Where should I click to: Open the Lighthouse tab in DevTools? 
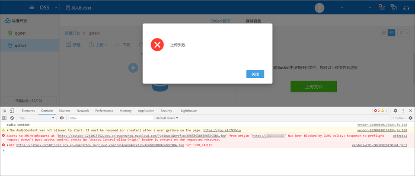pos(189,111)
